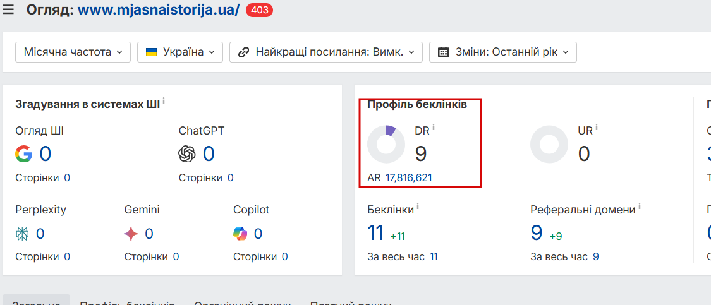The image size is (711, 305).
Task: Open the www.mjasnaistorija.ua link in header
Action: click(159, 10)
